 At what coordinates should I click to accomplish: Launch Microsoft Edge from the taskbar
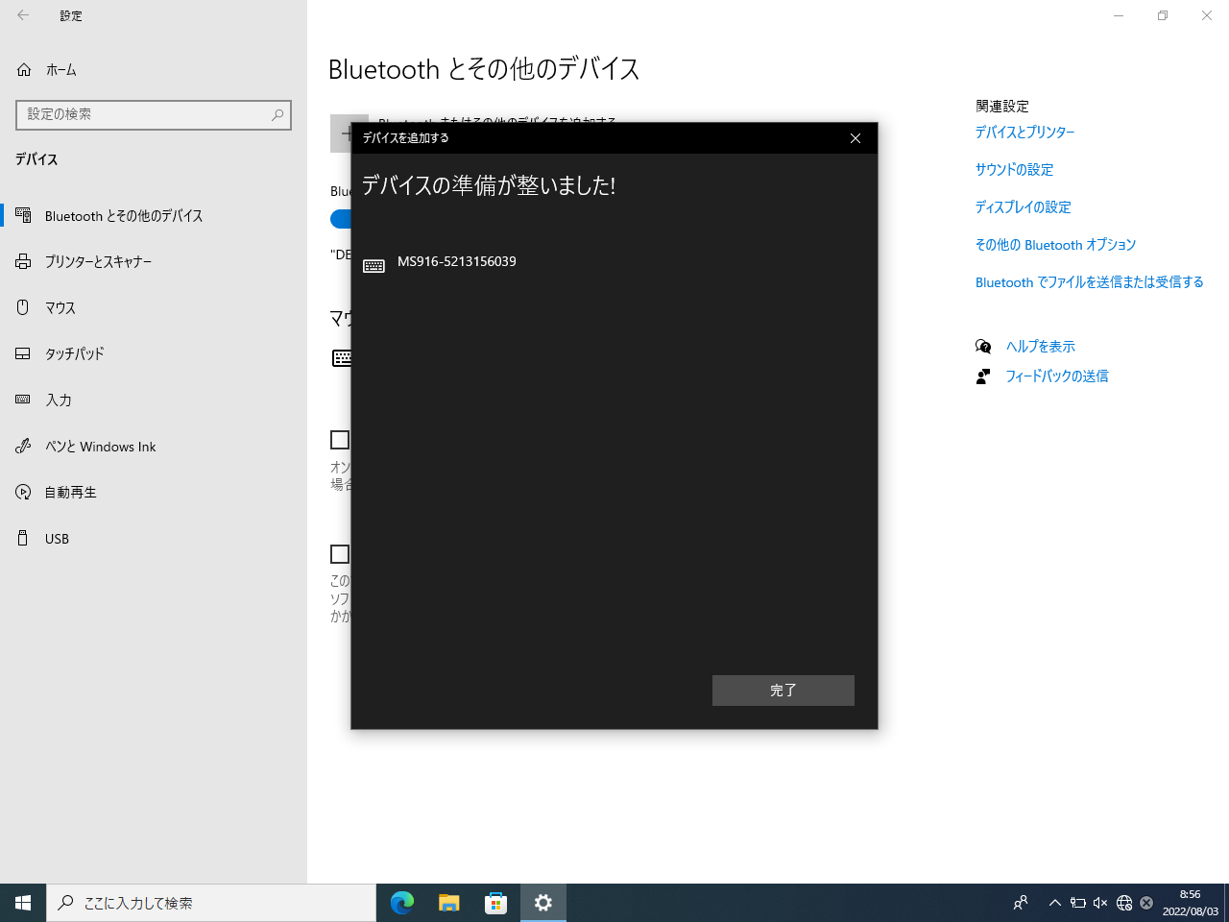tap(402, 903)
